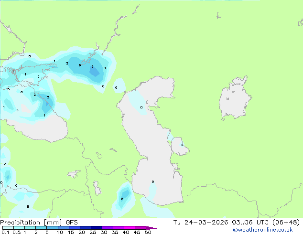Click the legend swatch between 30 and 35
303x234 pixels.
[x=108, y=228]
